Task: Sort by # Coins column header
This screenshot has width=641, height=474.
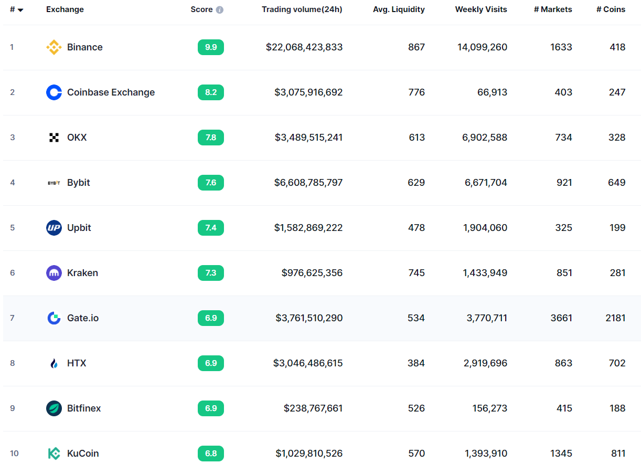Action: (x=611, y=9)
